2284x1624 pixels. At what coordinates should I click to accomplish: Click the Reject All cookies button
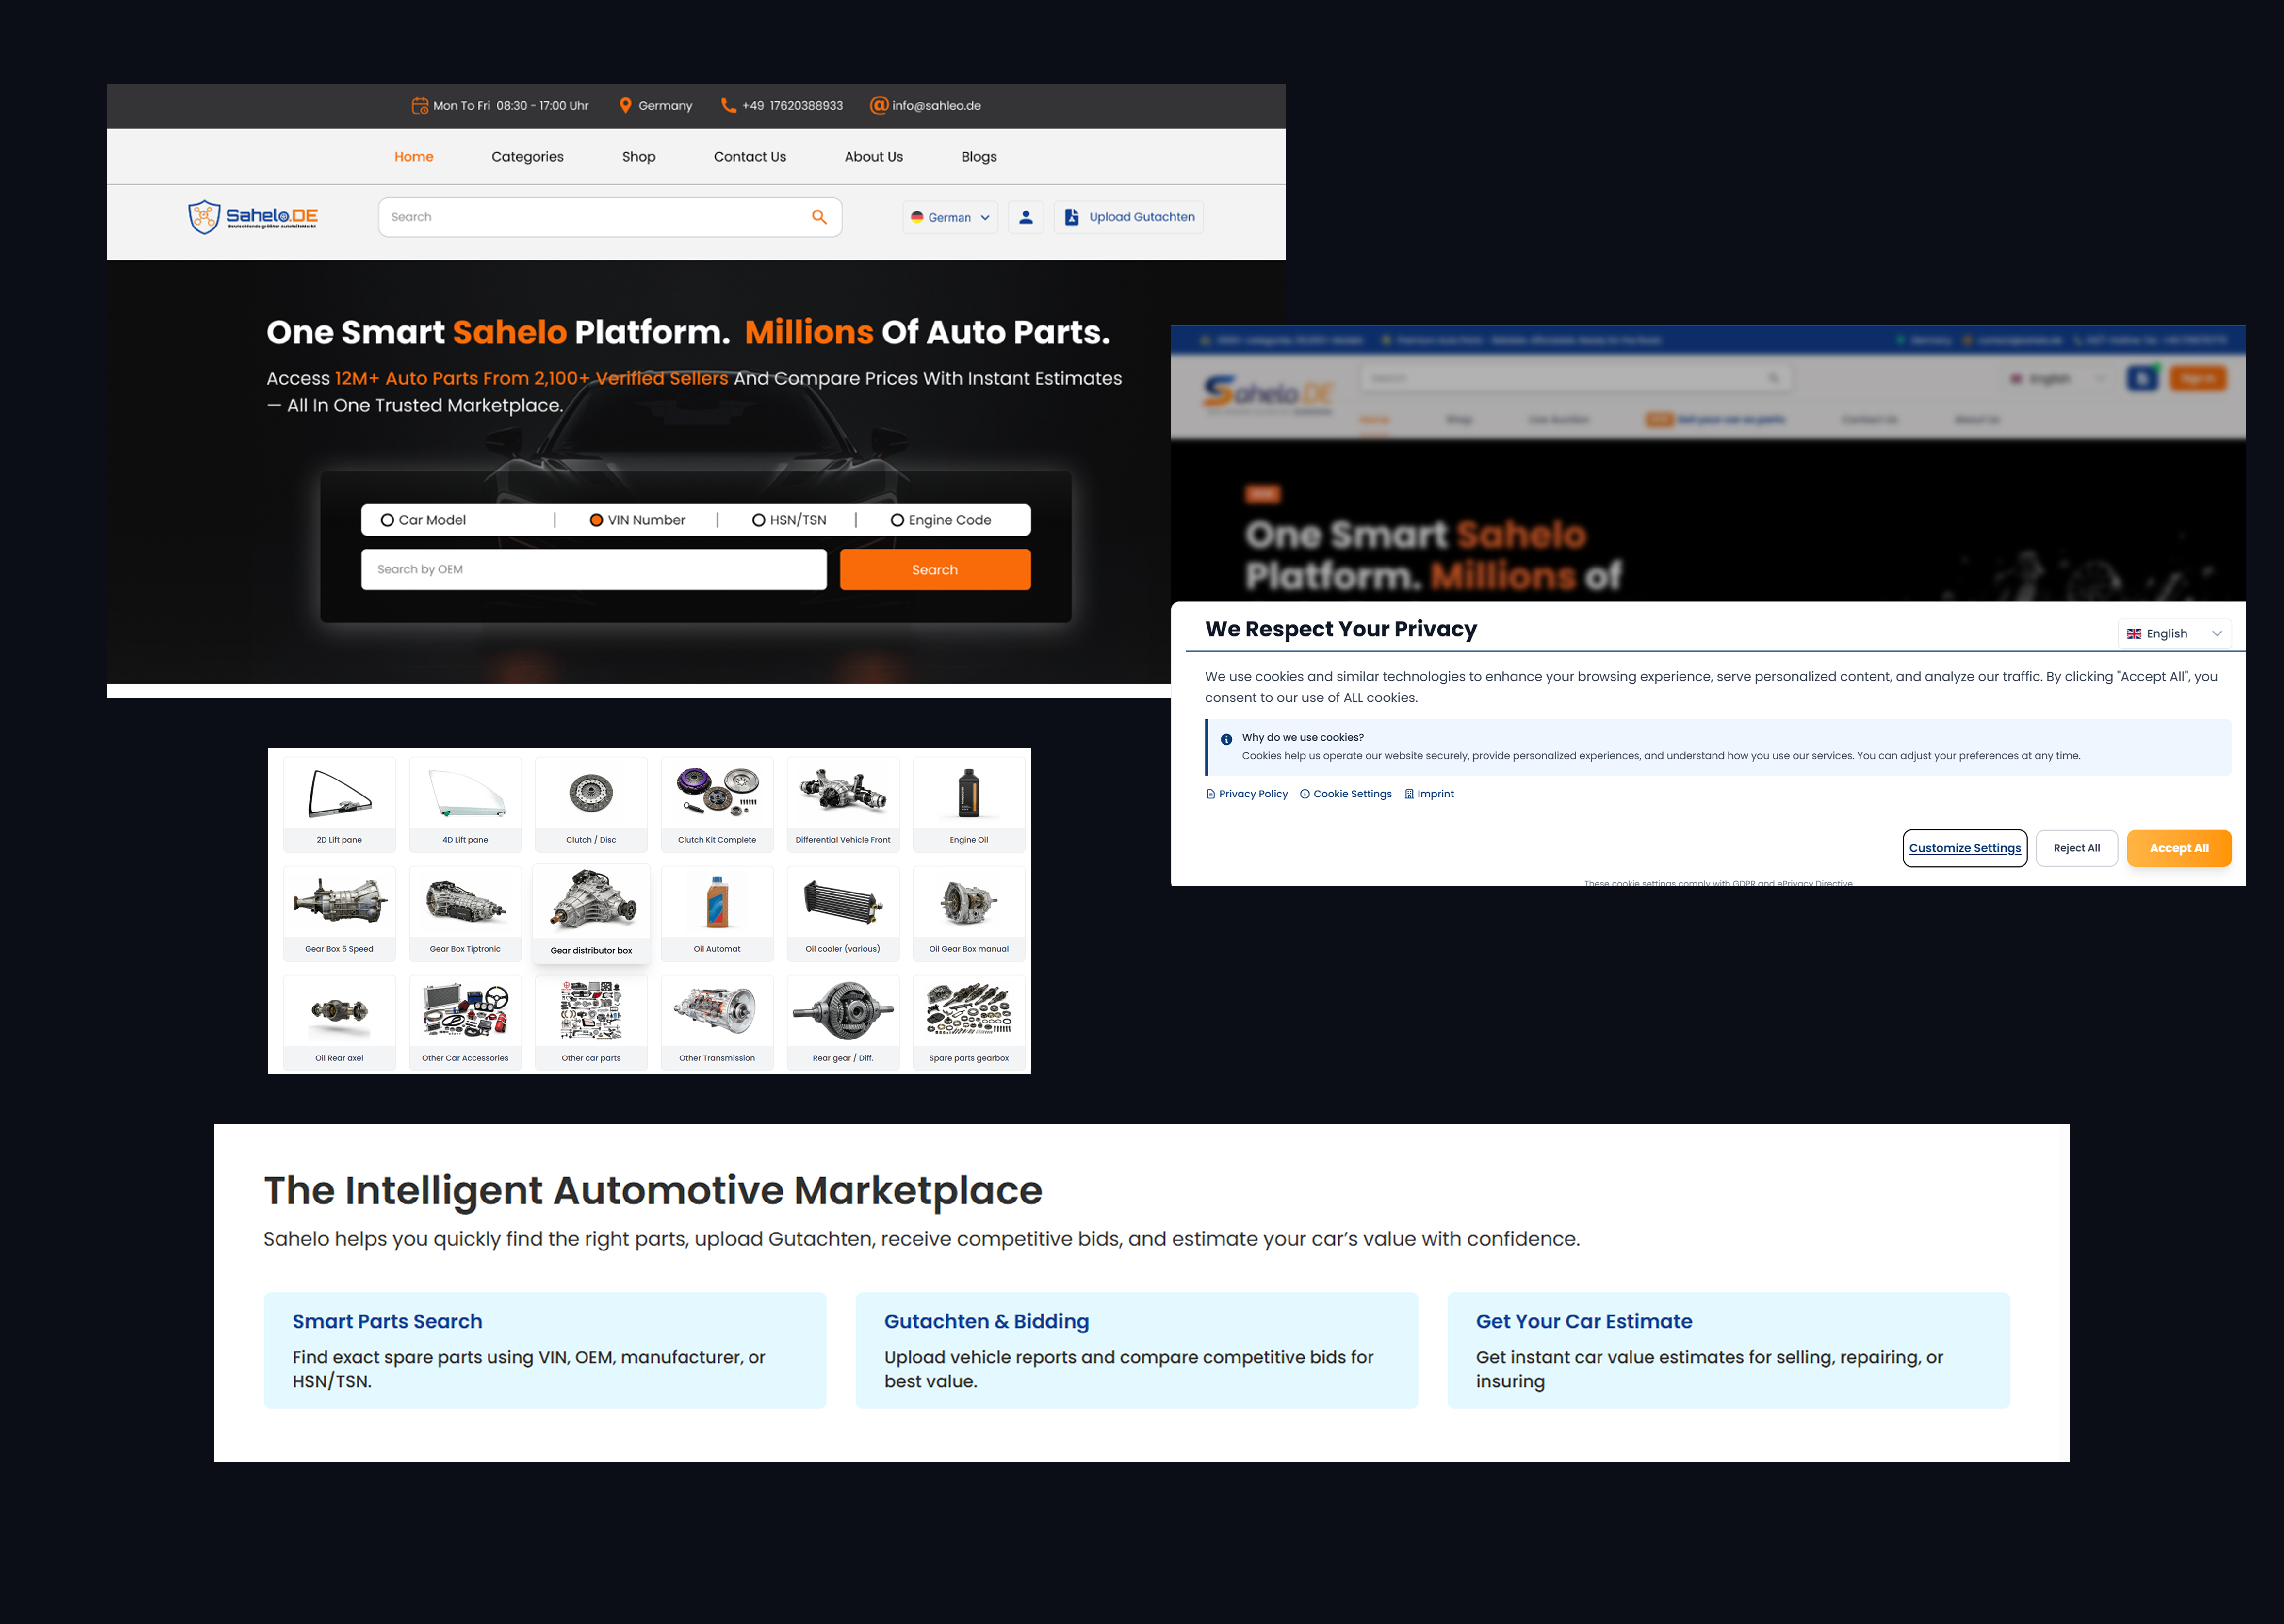click(2077, 848)
